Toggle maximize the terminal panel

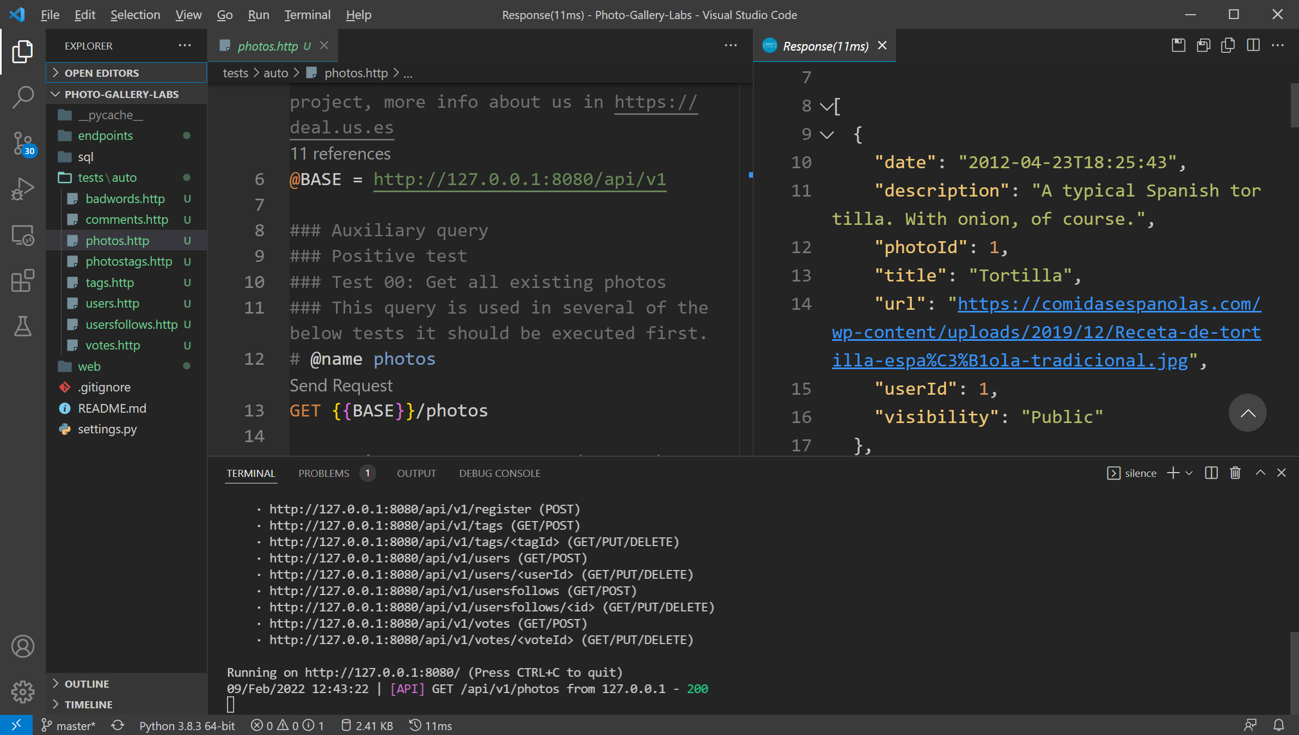1260,473
